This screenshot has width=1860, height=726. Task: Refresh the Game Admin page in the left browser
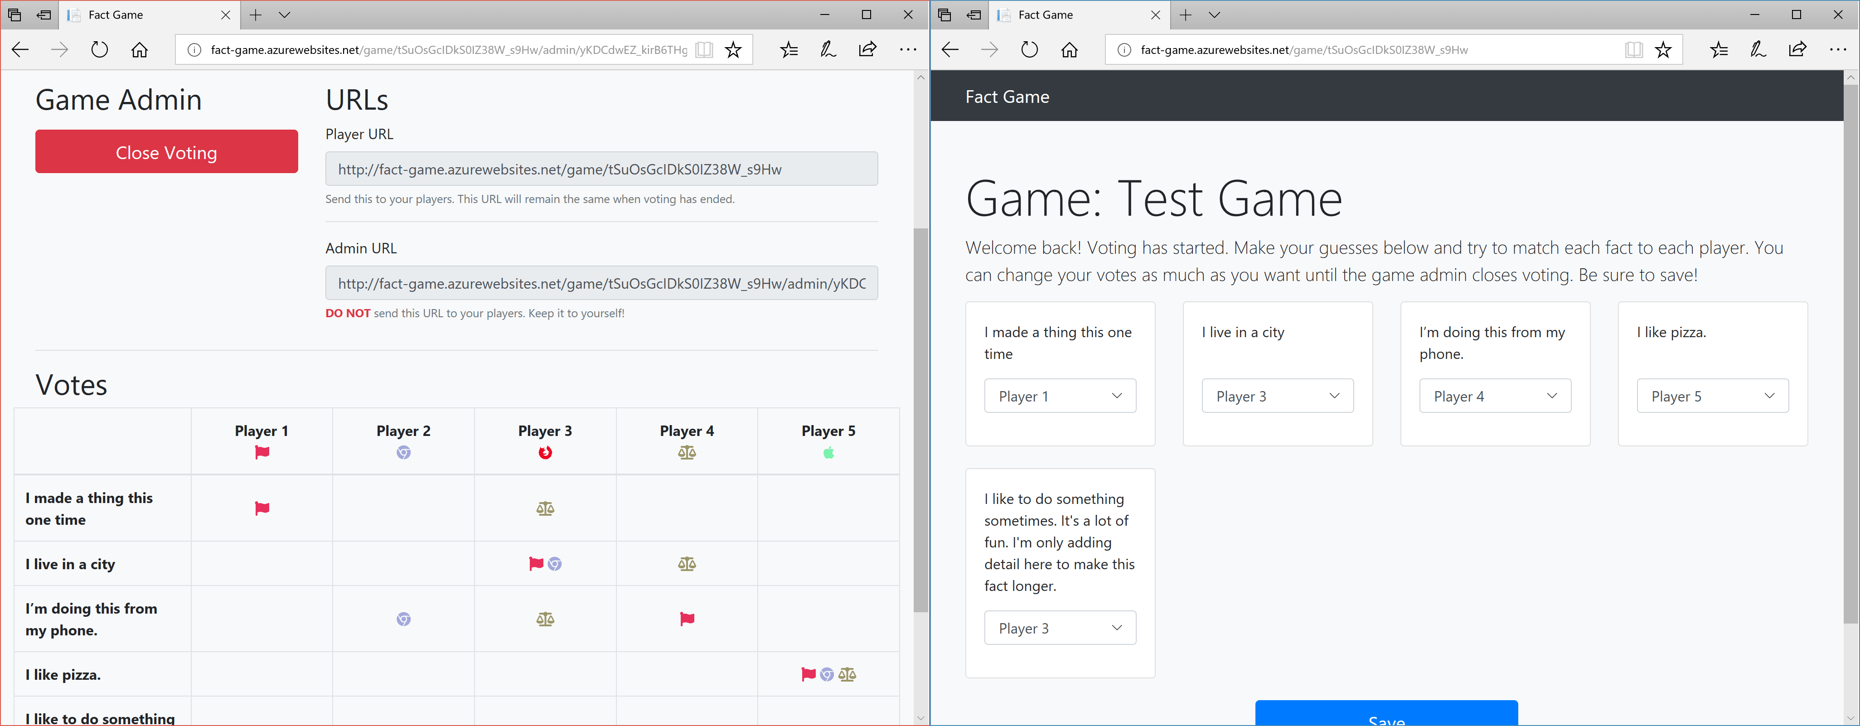tap(100, 50)
